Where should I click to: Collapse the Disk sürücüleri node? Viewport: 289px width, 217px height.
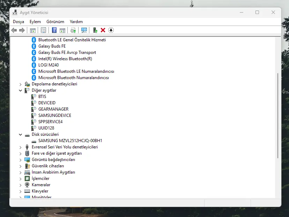coord(20,134)
